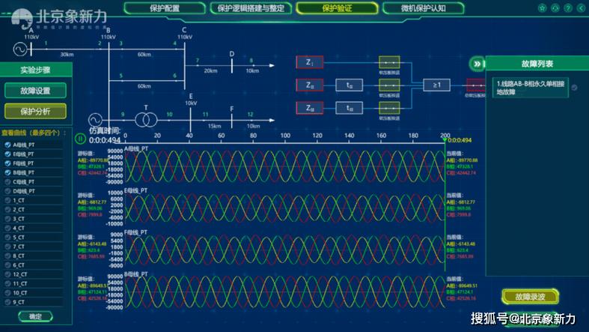Click the back arrow icon at top right

coord(581,8)
